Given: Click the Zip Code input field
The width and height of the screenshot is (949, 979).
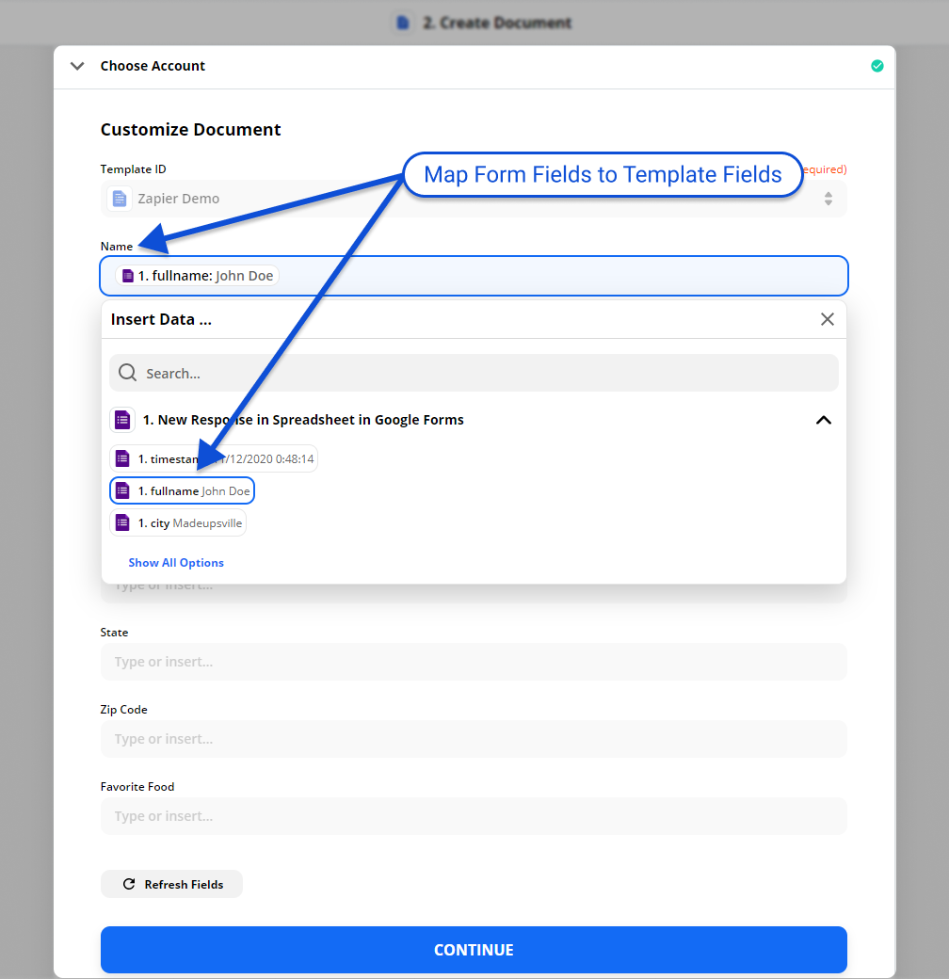Looking at the screenshot, I should (x=474, y=739).
